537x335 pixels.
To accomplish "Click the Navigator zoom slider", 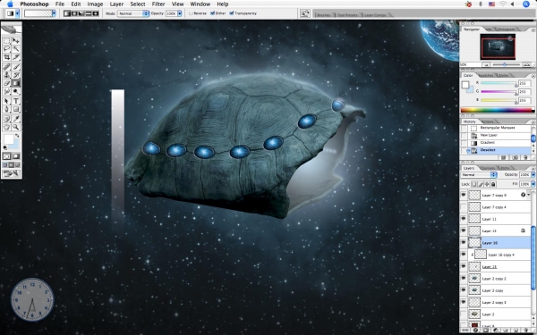I will [505, 64].
